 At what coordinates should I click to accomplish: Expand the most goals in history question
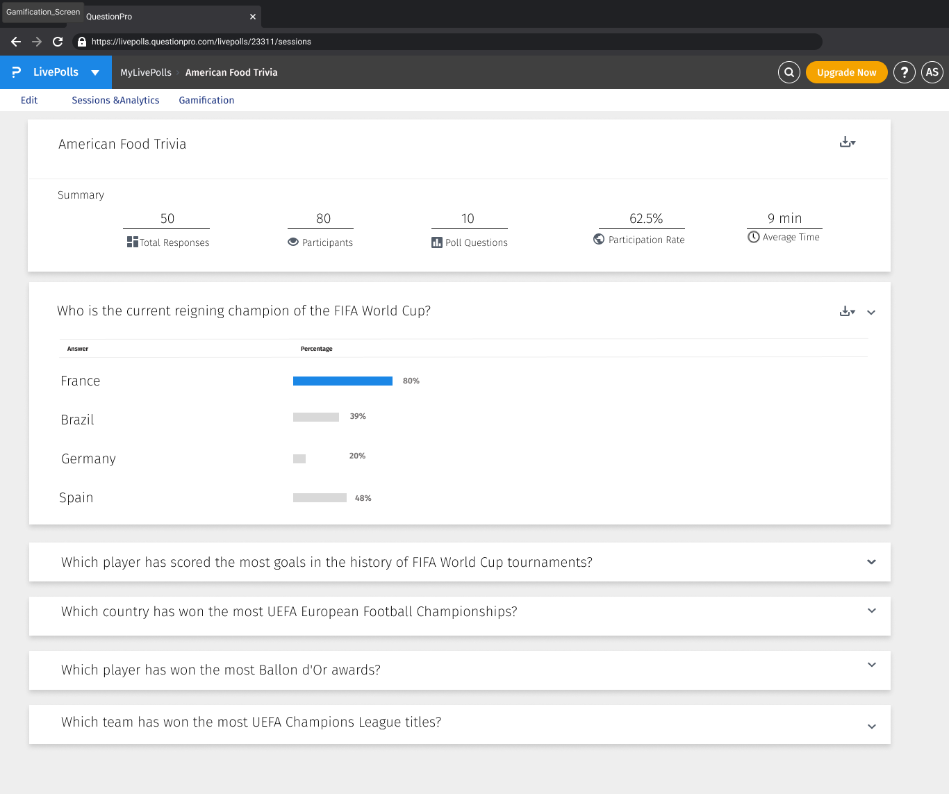871,562
